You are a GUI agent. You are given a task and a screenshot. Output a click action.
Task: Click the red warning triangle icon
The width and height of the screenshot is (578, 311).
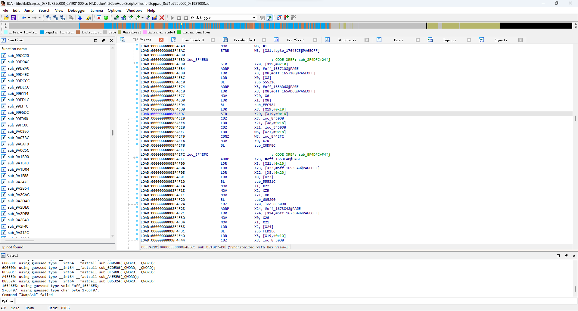coord(99,18)
